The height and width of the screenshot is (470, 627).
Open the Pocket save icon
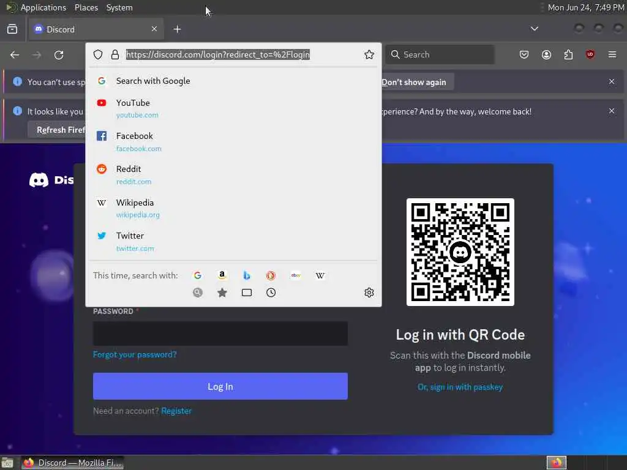[x=524, y=54]
